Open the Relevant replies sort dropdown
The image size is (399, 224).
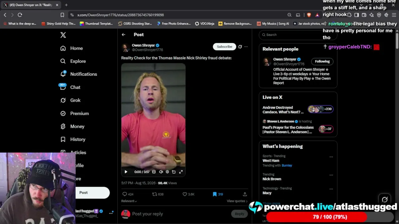pyautogui.click(x=129, y=201)
